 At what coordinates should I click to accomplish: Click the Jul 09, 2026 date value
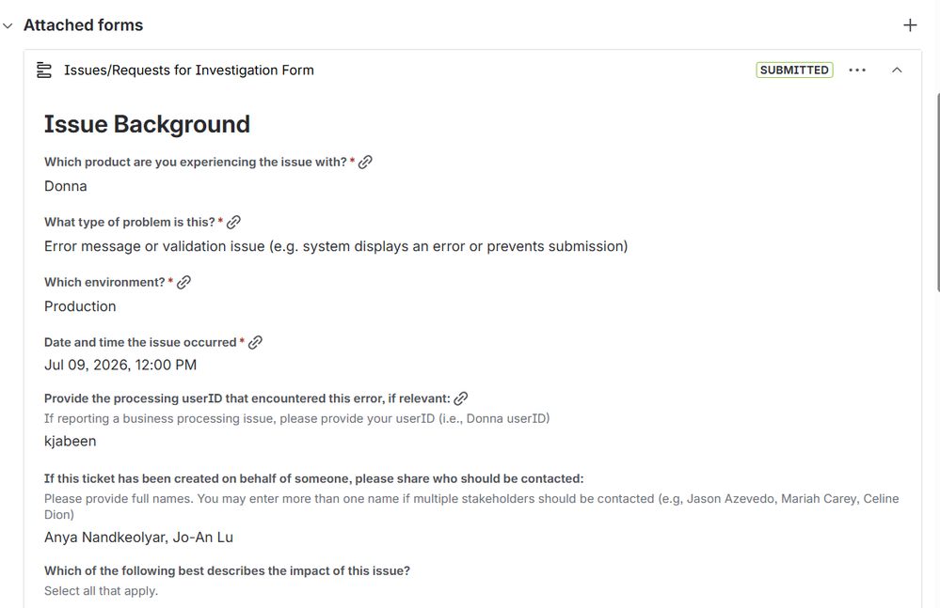pyautogui.click(x=120, y=365)
